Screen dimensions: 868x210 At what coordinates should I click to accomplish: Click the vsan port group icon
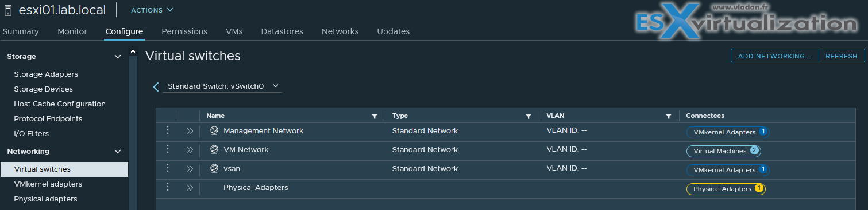pos(214,168)
